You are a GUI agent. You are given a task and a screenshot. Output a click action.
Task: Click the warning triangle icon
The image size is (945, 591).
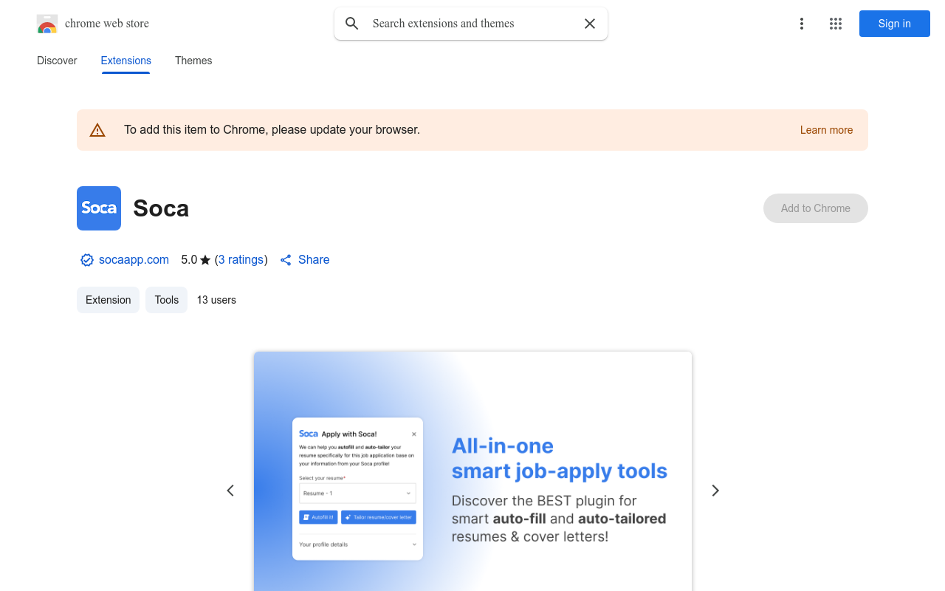[x=97, y=130]
